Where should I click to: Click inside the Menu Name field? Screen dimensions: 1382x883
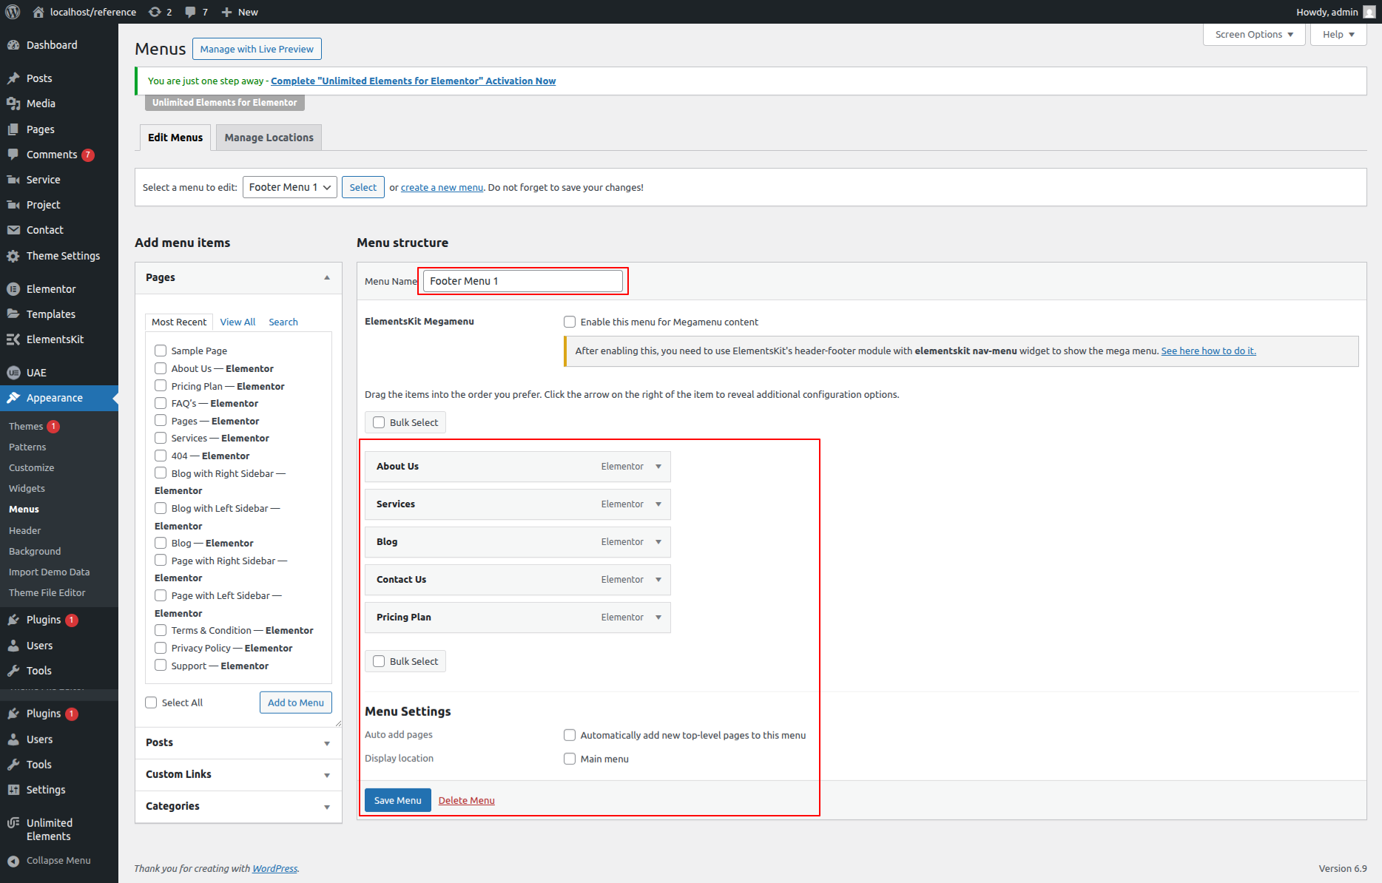(x=522, y=281)
